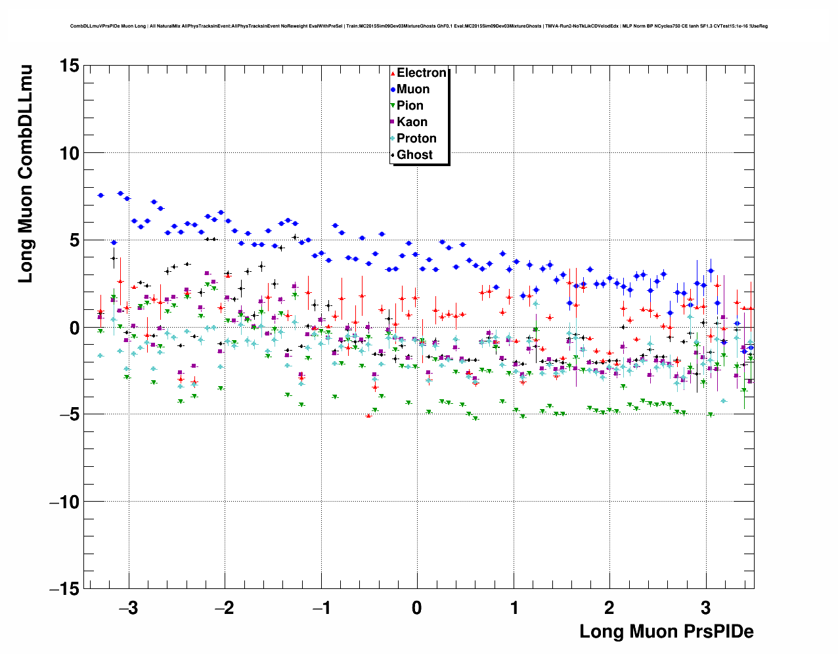This screenshot has width=838, height=654.
Task: Click the small plot title text at top
Action: click(x=419, y=26)
